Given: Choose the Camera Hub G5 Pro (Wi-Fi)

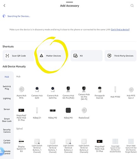Looking at the screenshot, I should 84,93.
